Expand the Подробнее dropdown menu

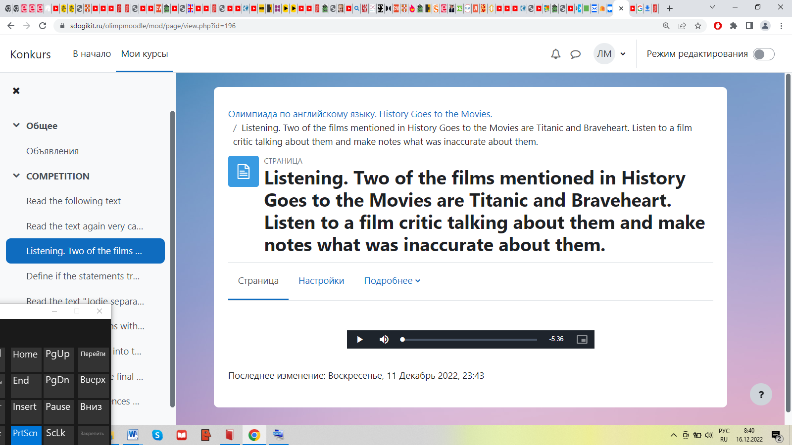(x=392, y=281)
